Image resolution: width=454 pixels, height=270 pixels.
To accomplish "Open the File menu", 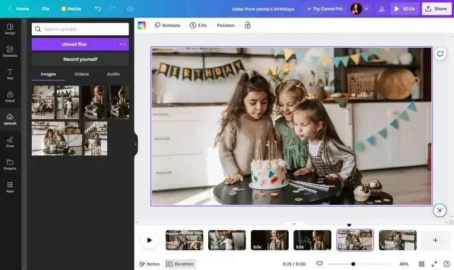I will [45, 9].
